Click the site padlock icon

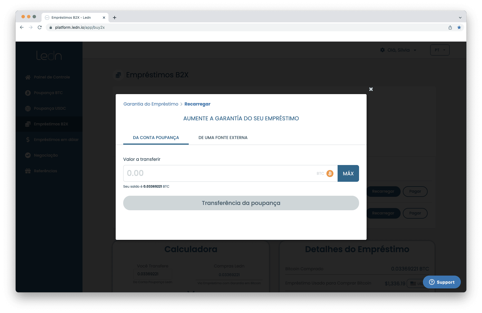click(51, 27)
